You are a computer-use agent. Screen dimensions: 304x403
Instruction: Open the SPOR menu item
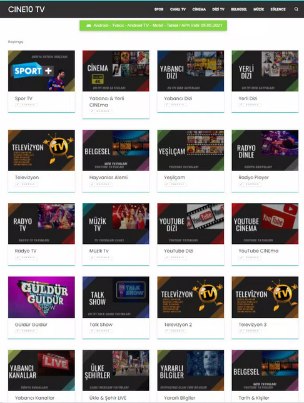point(159,9)
